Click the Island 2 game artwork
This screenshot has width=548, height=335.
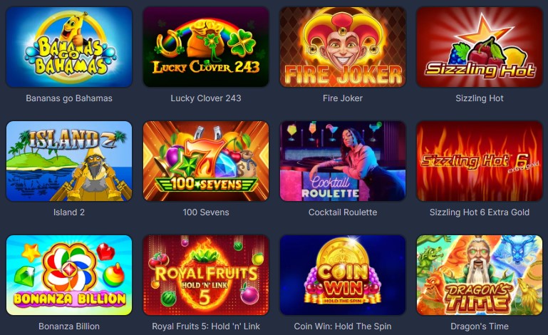(69, 161)
